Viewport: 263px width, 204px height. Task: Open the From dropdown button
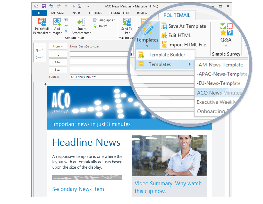tap(58, 46)
